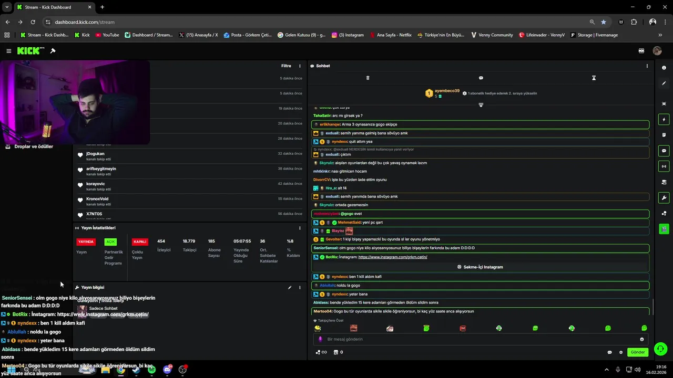
Task: Pick the red angry face emote
Action: tap(463, 328)
